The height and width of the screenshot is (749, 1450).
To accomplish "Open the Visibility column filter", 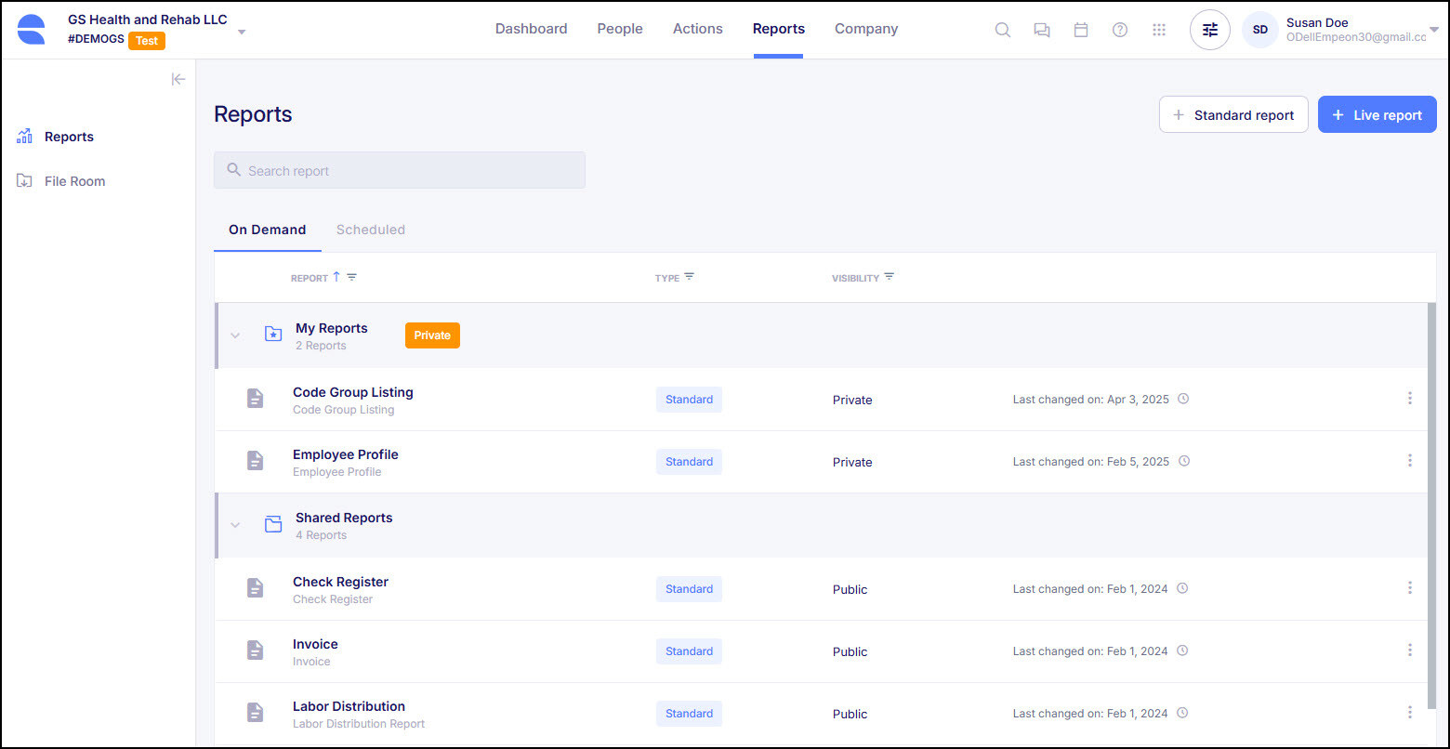I will pos(890,276).
